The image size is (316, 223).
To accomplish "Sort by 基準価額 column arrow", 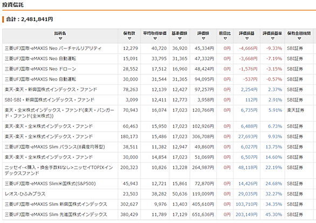I will pos(180,38).
